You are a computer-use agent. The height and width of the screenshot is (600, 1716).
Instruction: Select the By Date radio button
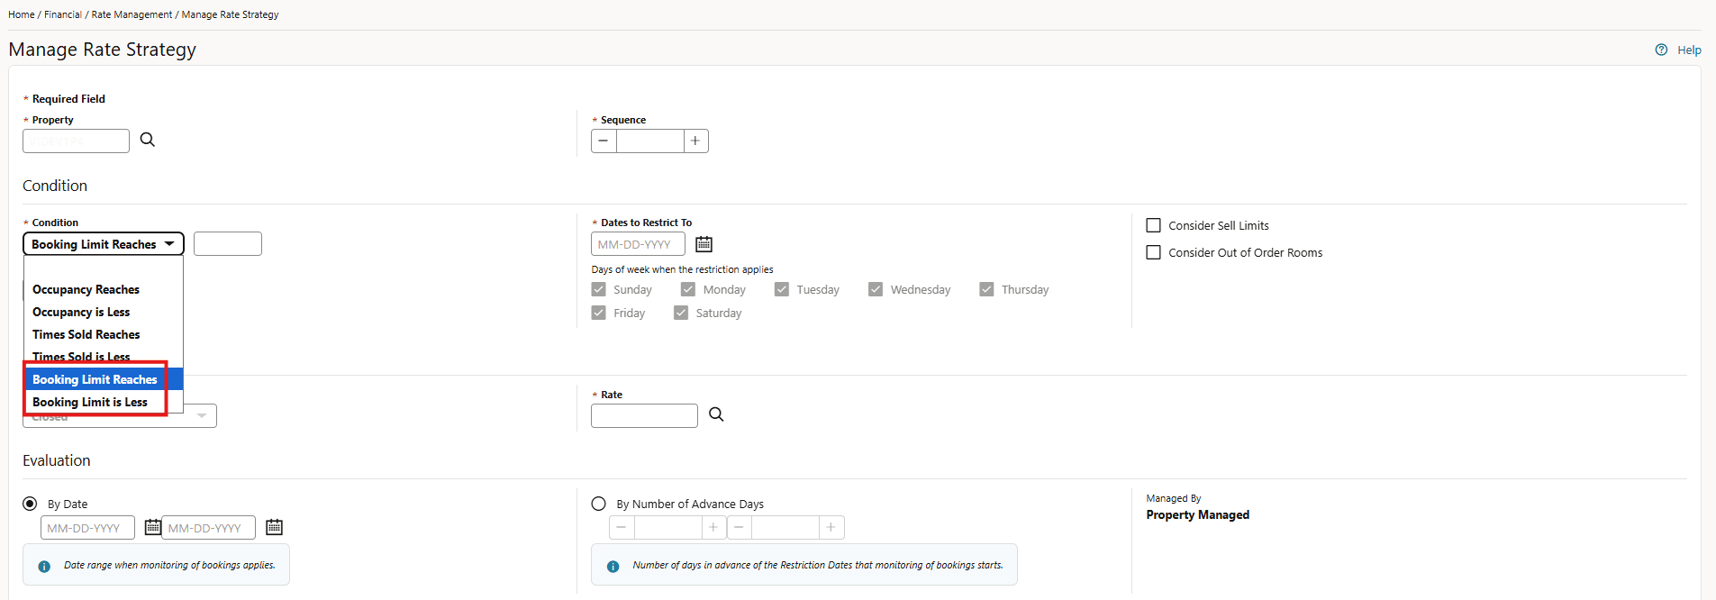(x=30, y=504)
